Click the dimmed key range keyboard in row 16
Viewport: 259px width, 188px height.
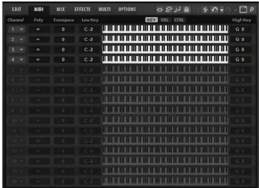165,181
